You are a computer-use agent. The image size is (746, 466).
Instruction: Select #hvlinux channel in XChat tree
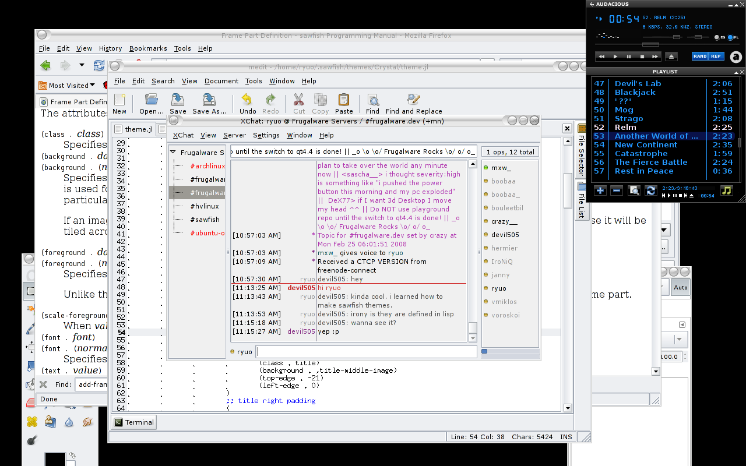[205, 206]
